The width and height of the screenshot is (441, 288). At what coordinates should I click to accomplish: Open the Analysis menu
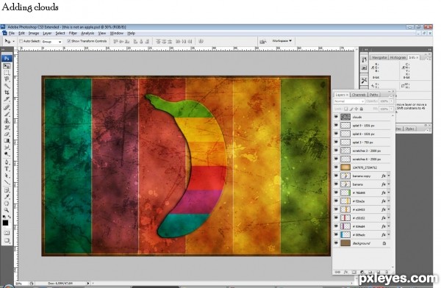87,33
